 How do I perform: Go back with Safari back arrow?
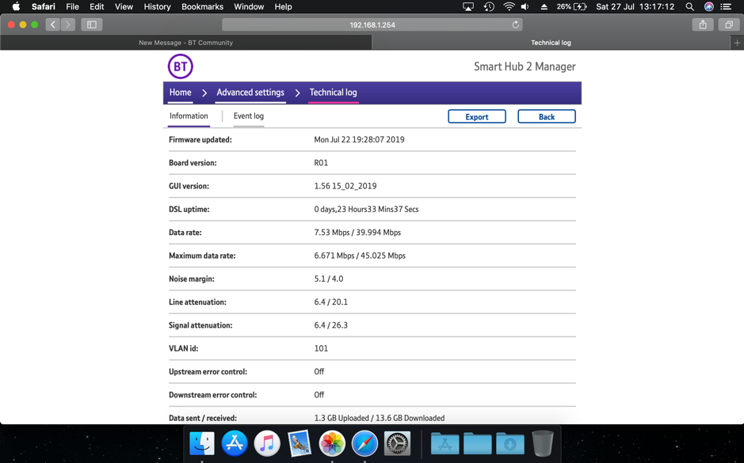[x=53, y=25]
